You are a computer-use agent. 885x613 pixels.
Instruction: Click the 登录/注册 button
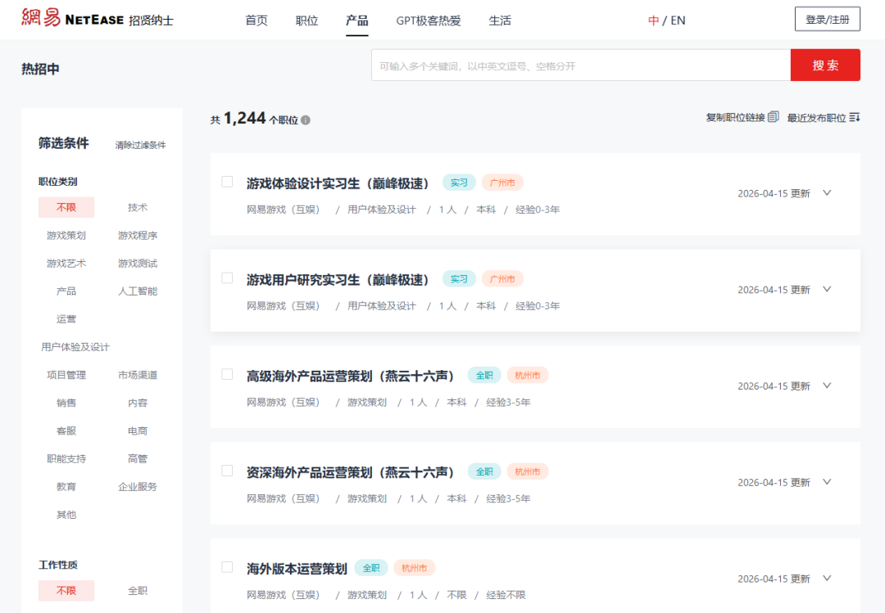pyautogui.click(x=828, y=18)
